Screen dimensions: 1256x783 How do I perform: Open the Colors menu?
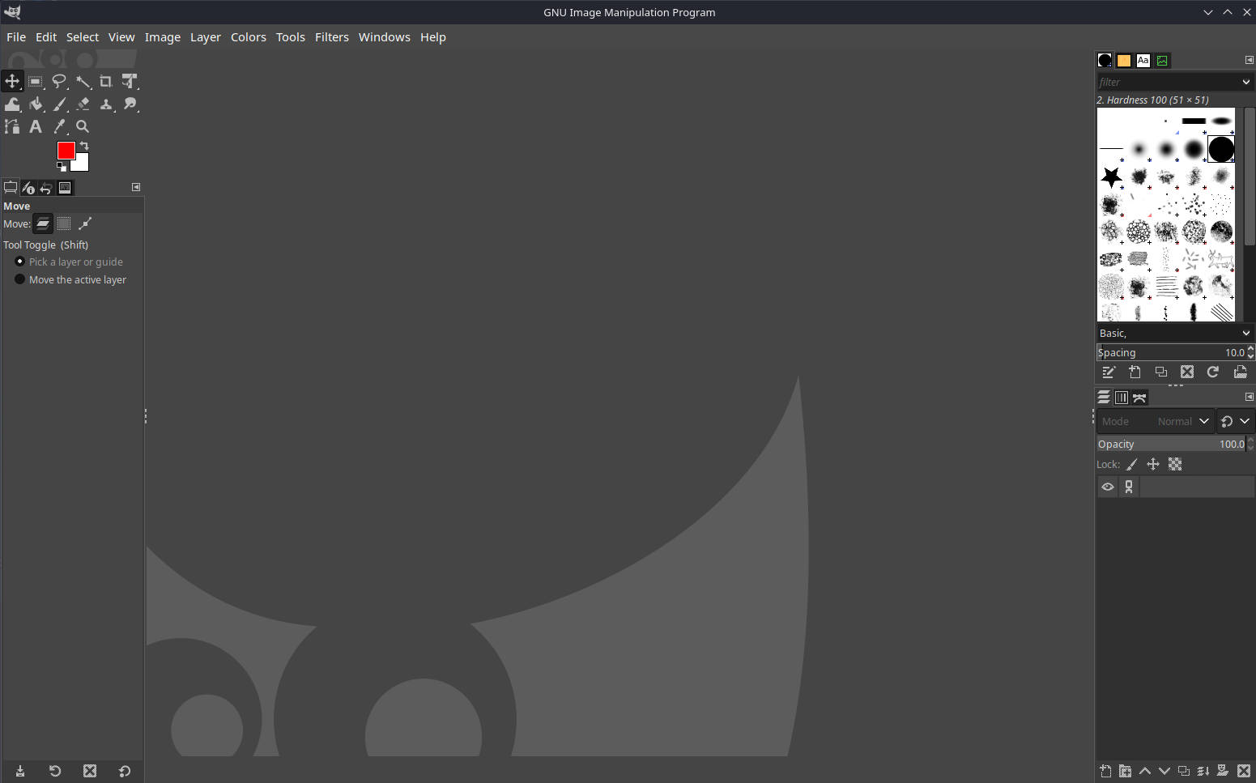click(248, 37)
